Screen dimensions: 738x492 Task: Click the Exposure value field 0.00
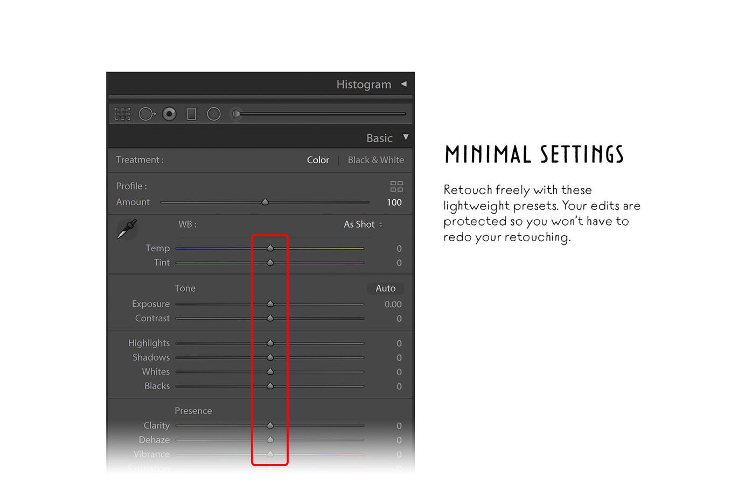point(393,304)
